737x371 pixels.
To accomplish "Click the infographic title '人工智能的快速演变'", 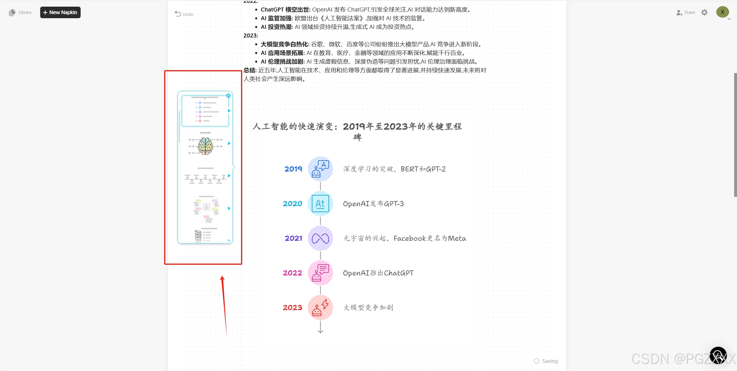I will coord(357,131).
